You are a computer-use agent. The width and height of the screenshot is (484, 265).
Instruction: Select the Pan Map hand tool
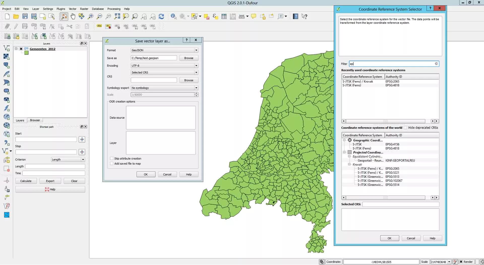(x=73, y=17)
